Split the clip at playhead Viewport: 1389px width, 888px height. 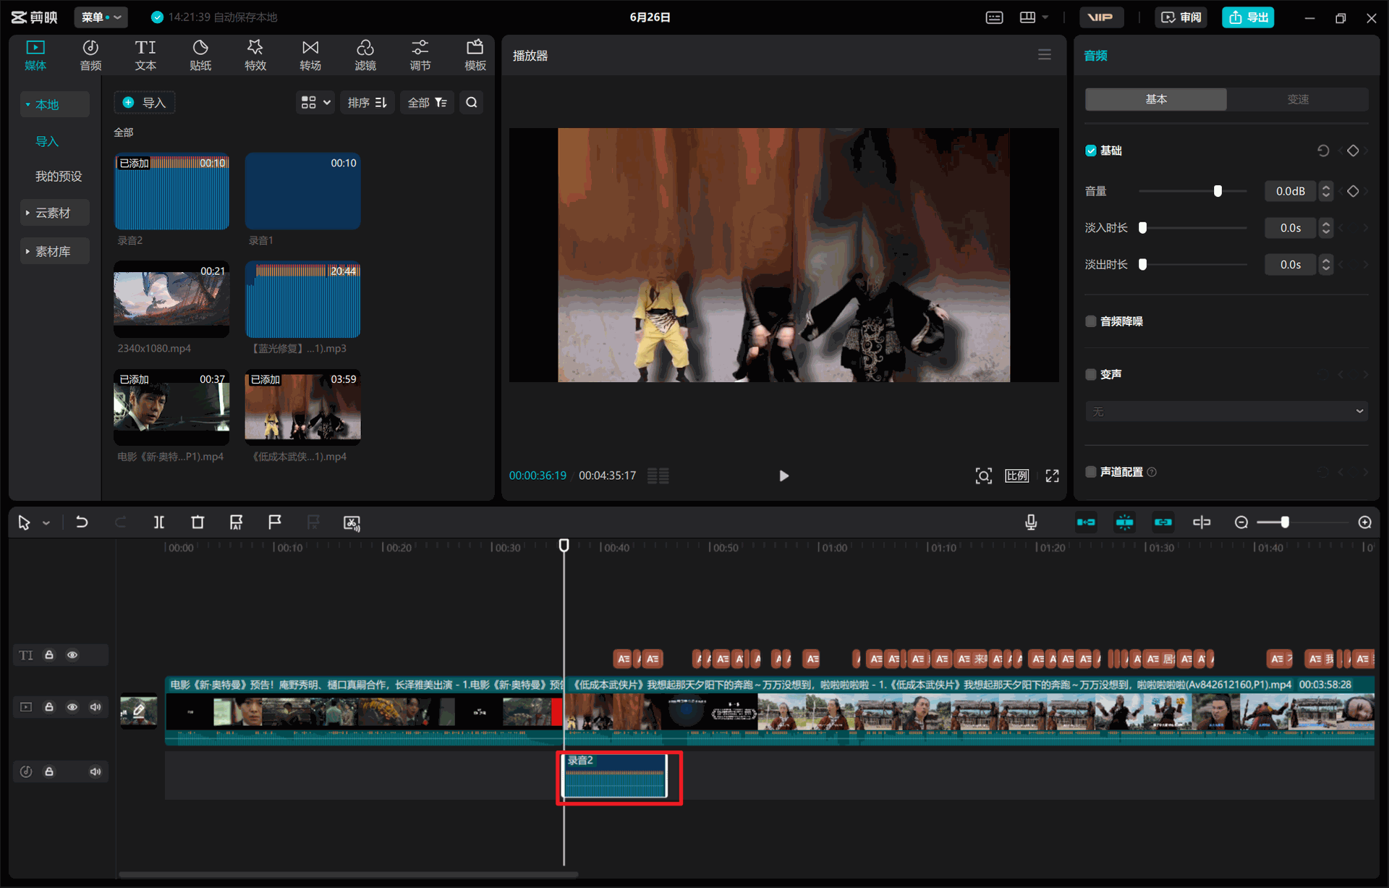tap(159, 523)
